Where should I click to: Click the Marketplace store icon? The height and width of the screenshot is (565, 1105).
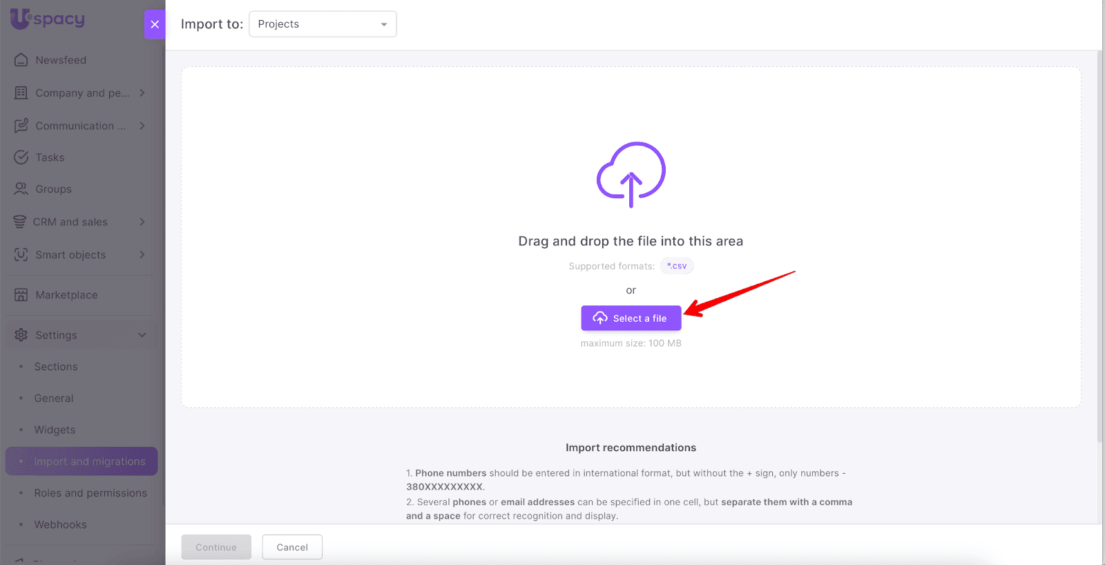[21, 295]
